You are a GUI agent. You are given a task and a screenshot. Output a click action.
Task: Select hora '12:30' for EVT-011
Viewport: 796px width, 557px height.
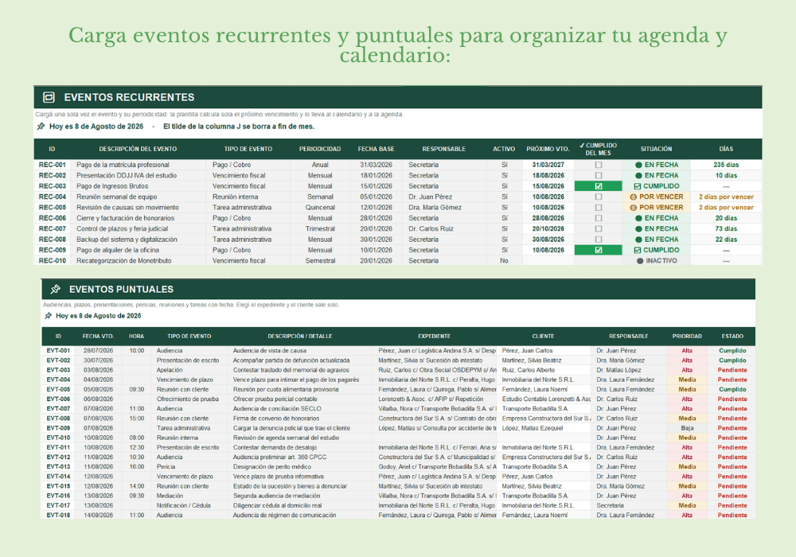click(136, 447)
